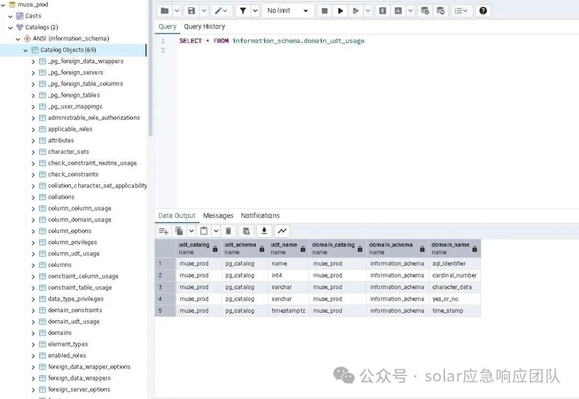
Task: Save the query with the floppy icon
Action: (x=191, y=11)
